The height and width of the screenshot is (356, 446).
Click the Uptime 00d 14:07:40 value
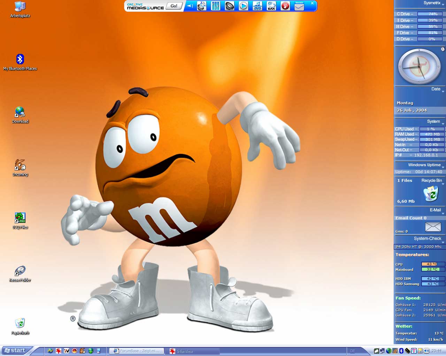429,172
